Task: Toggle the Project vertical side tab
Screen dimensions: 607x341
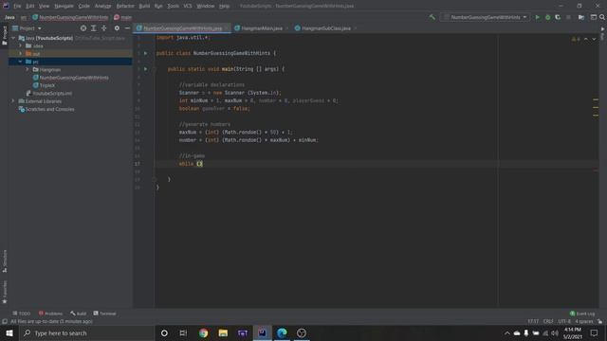Action: click(4, 35)
